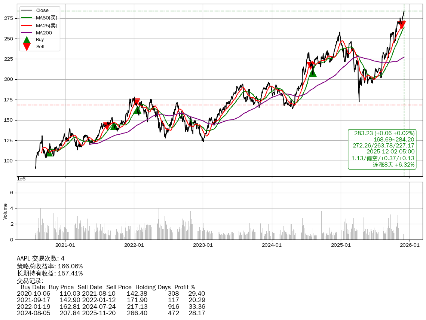Click the August 2021 red sell marker
The height and width of the screenshot is (320, 426).
click(x=107, y=126)
